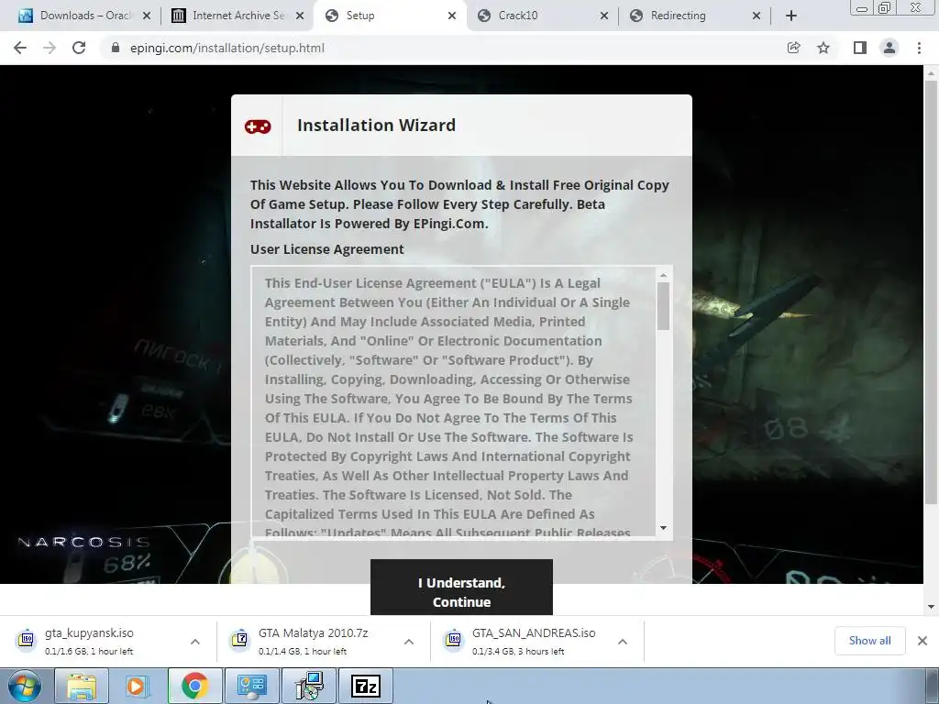The width and height of the screenshot is (939, 704).
Task: Click the EULA scrollbar thumb
Action: (663, 306)
